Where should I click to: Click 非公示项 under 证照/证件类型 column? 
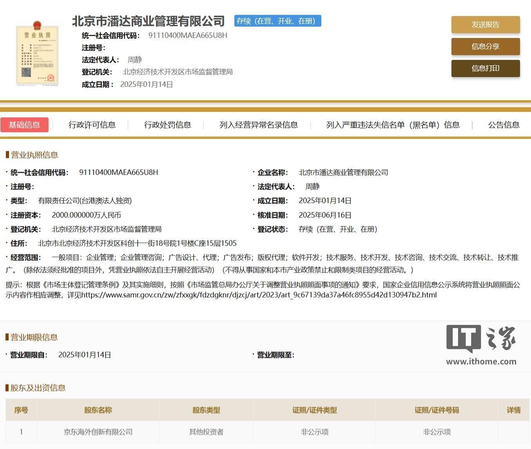pos(314,432)
